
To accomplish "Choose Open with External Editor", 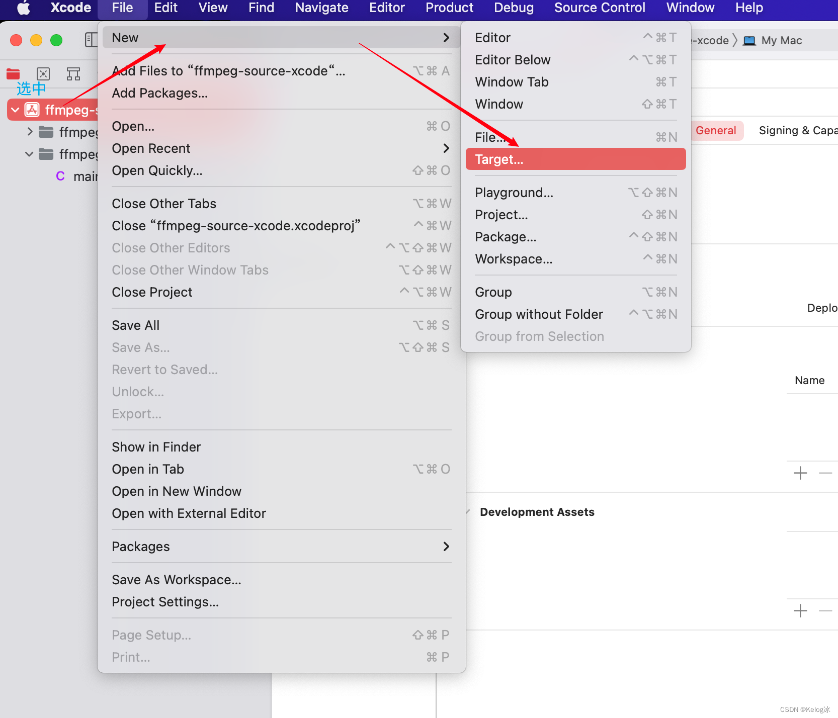I will tap(281, 513).
